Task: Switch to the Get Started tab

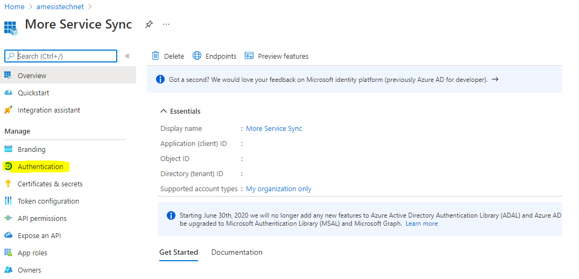Action: click(178, 253)
